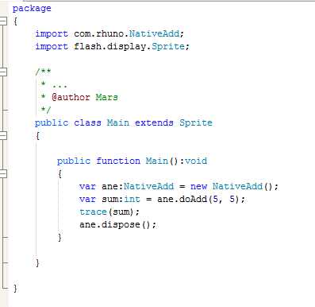This screenshot has width=315, height=307.
Task: Click the 'function' keyword
Action: click(x=118, y=161)
